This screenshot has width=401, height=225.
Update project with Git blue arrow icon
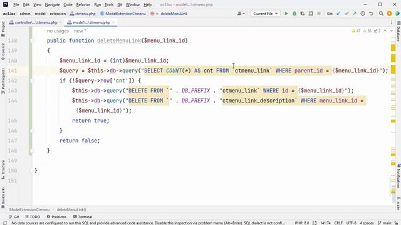[338, 14]
